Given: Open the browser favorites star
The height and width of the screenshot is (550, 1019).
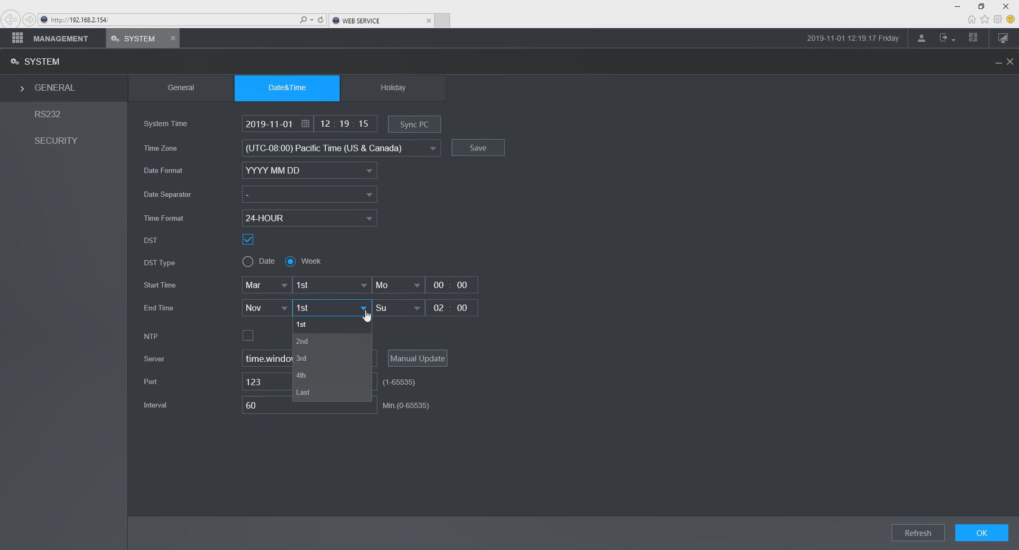Looking at the screenshot, I should click(x=985, y=20).
